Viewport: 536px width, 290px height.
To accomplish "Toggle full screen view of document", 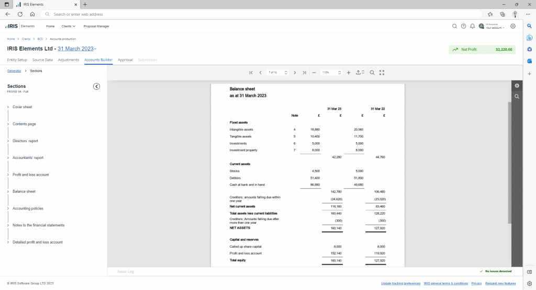I will 382,73.
